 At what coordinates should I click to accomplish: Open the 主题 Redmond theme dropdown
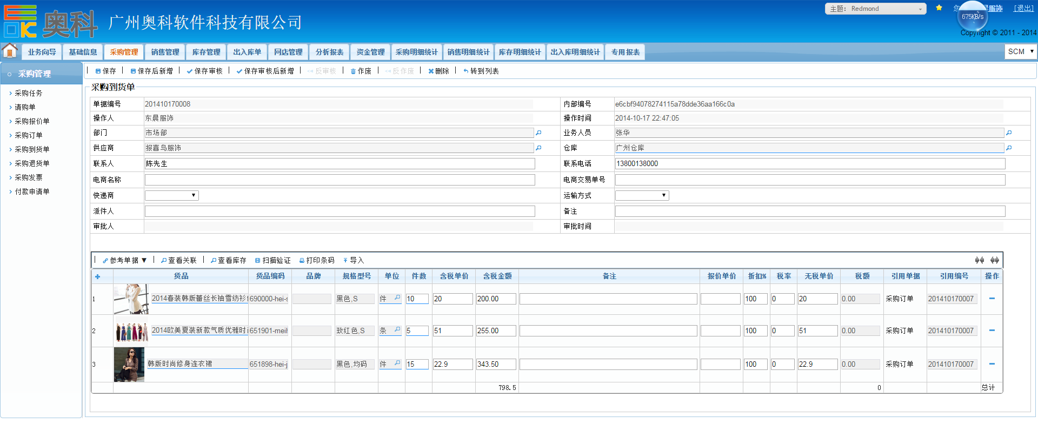click(x=875, y=9)
